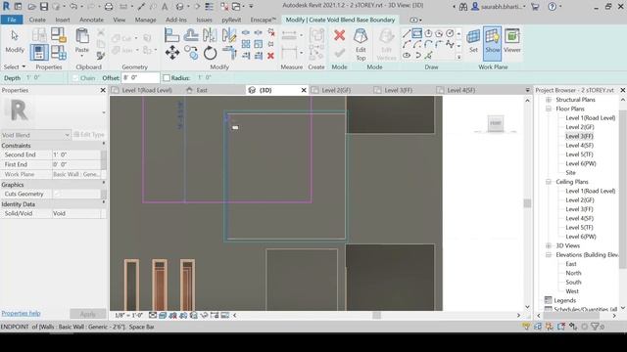The image size is (627, 352).
Task: Close the Properties palette
Action: pyautogui.click(x=103, y=90)
